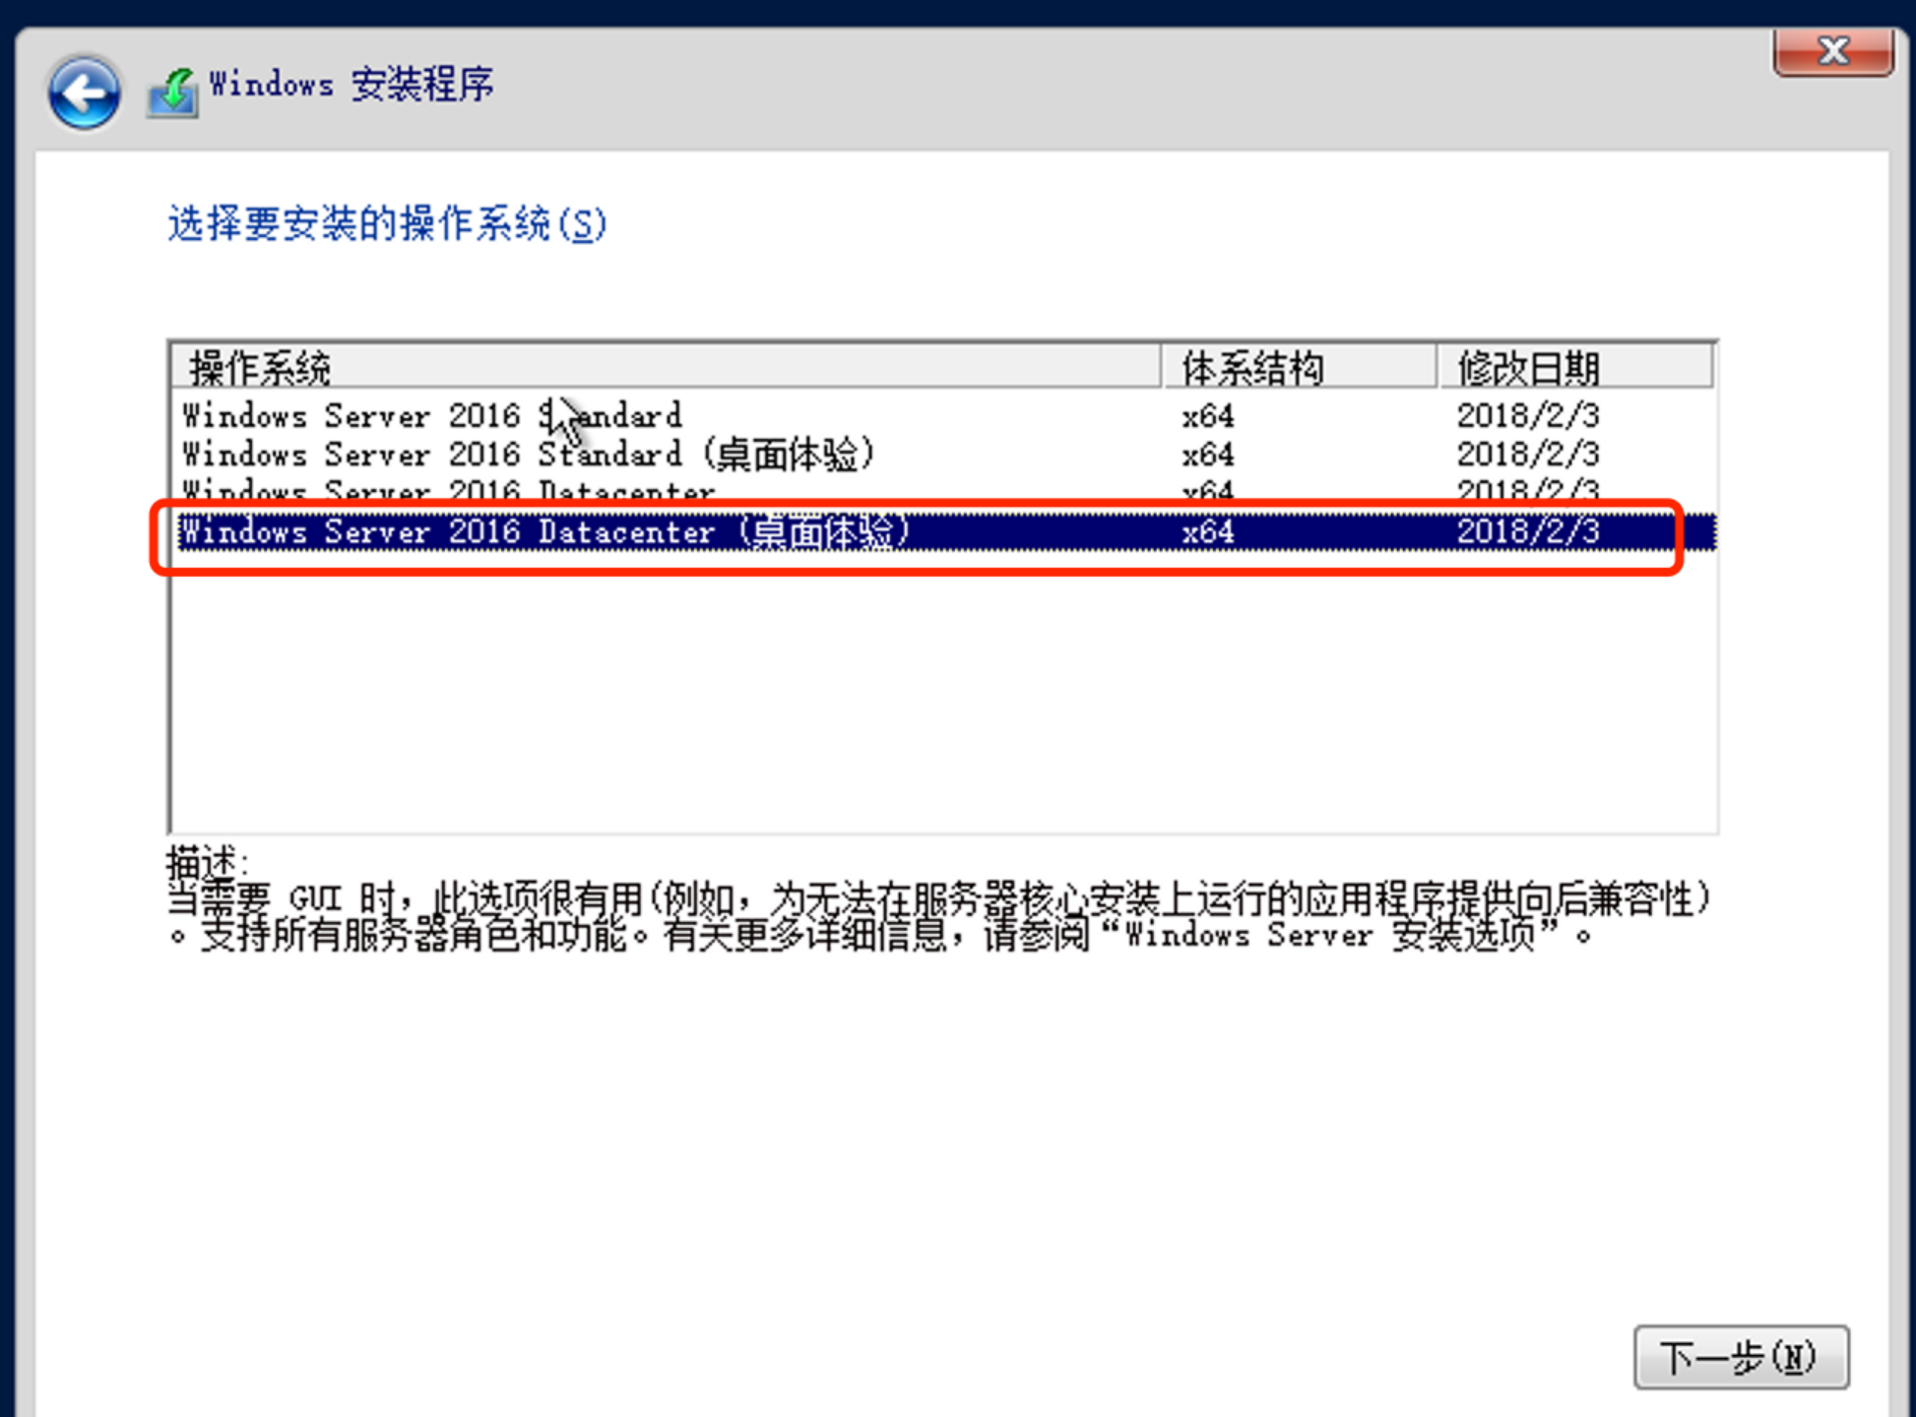Image resolution: width=1916 pixels, height=1417 pixels.
Task: Select Windows Server 2016 Standard (桌面体验) row
Action: [943, 454]
